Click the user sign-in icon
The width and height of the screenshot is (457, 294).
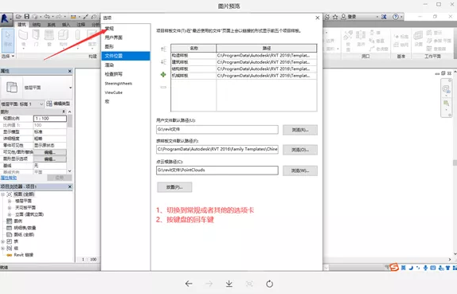point(344,17)
